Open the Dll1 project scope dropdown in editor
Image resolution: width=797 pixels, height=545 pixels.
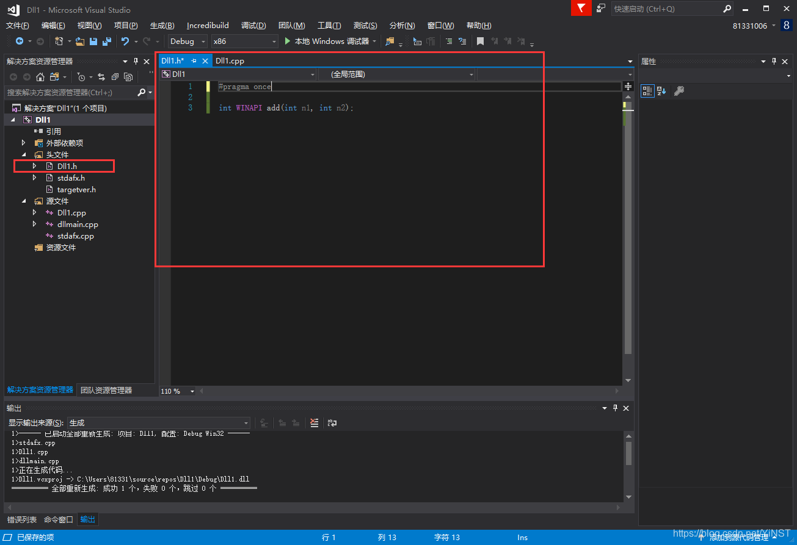point(238,74)
